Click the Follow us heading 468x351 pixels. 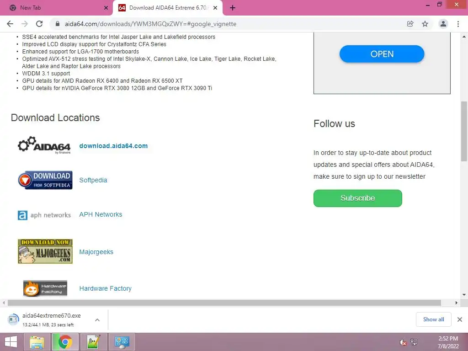[x=334, y=123]
